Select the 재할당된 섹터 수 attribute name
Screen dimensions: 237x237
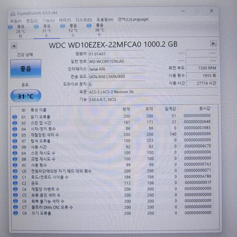click(45, 135)
